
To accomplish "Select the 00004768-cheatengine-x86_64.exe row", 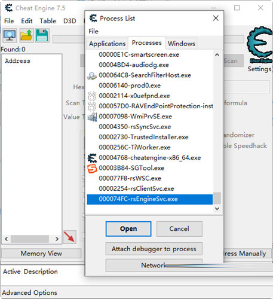I will 150,158.
